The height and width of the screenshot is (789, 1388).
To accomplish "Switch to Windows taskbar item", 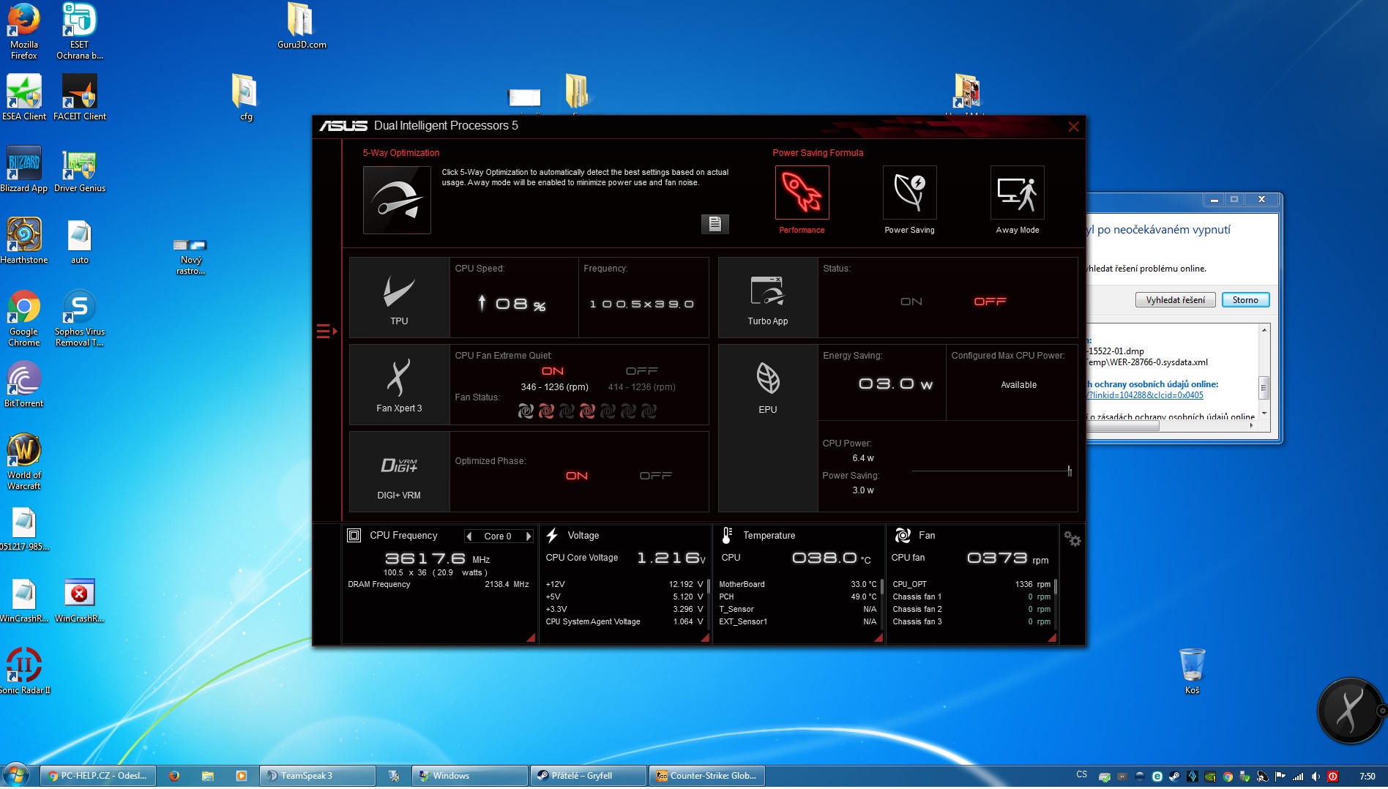I will coord(470,776).
